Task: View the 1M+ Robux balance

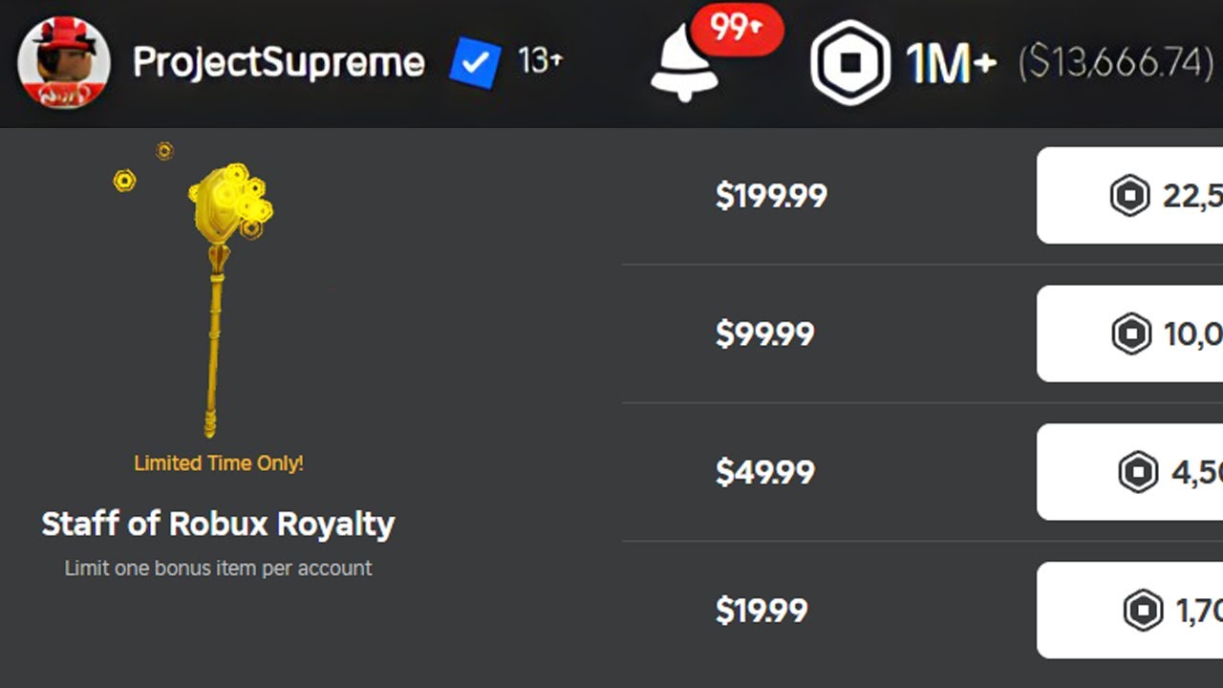Action: (x=951, y=64)
